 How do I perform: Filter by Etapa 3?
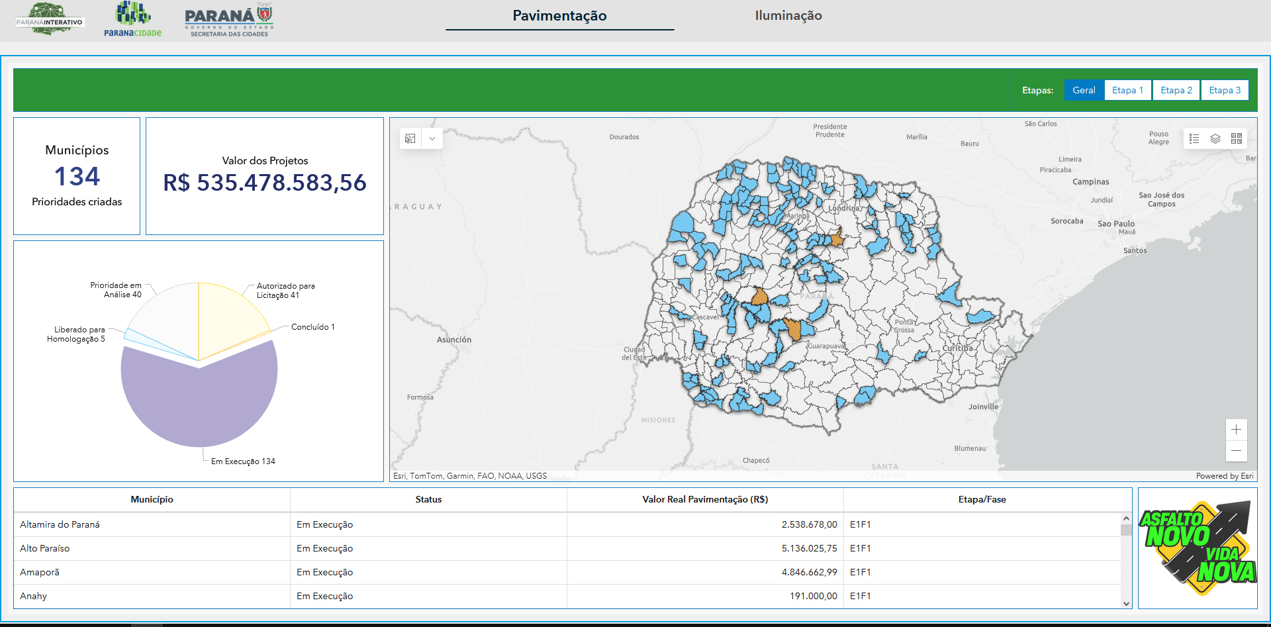(1225, 90)
